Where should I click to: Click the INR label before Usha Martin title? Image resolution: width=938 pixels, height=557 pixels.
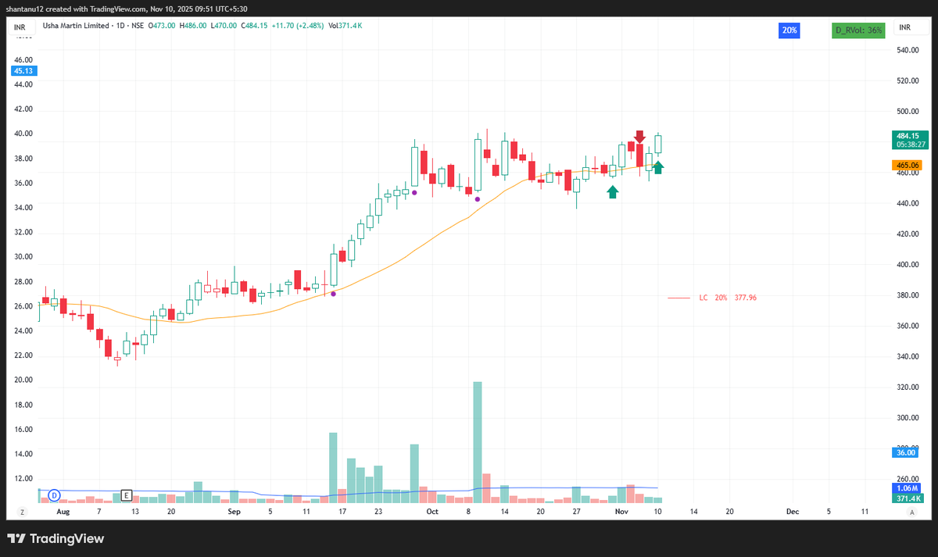point(22,26)
